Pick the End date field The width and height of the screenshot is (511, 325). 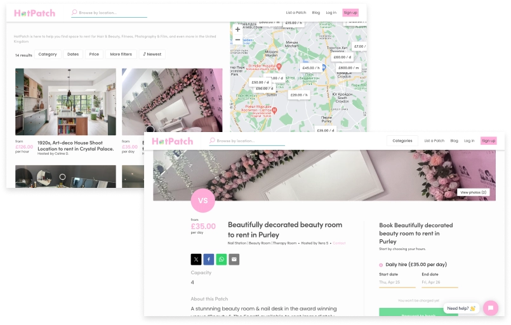440,282
